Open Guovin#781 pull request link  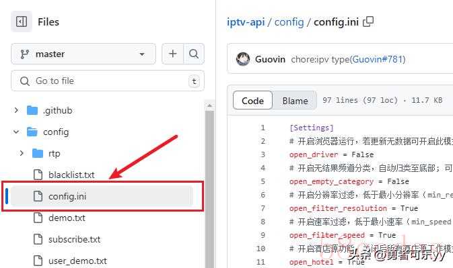coord(378,59)
